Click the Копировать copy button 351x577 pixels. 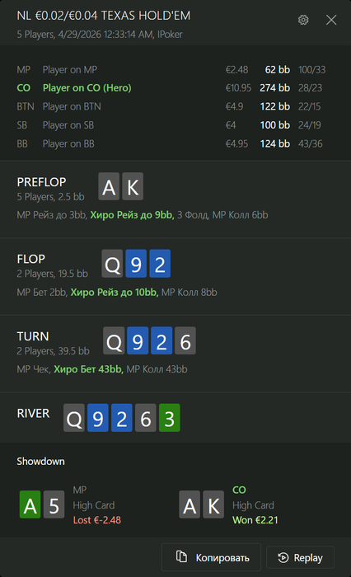tap(211, 557)
